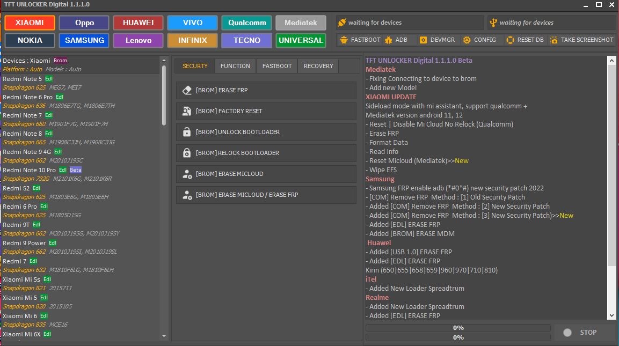
Task: Open the RECOVERY tab
Action: pyautogui.click(x=318, y=66)
